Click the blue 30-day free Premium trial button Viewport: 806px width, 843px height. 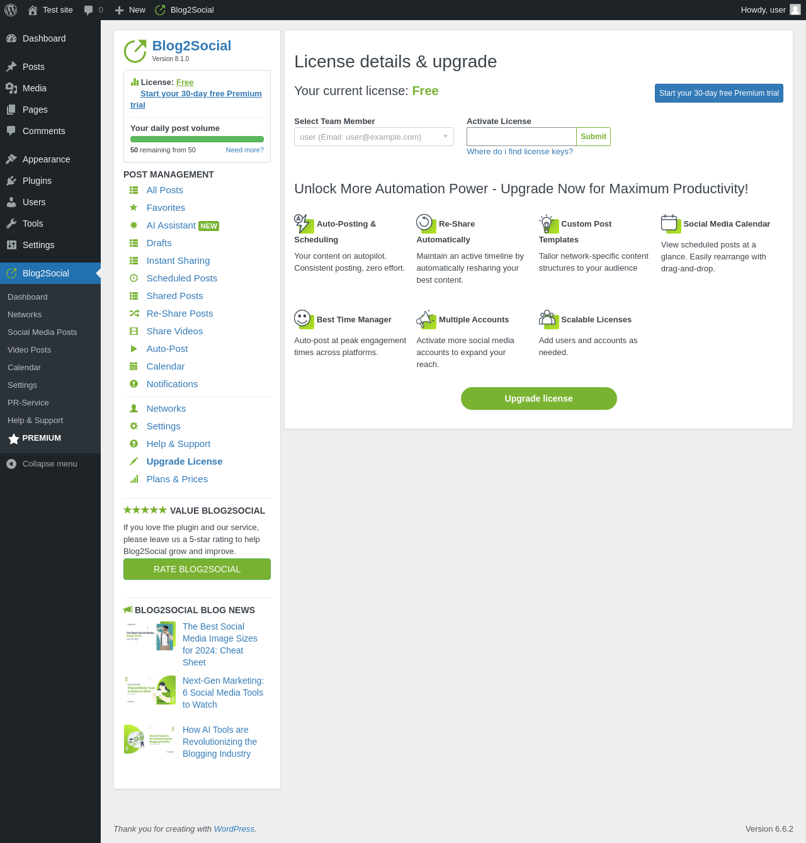point(719,93)
